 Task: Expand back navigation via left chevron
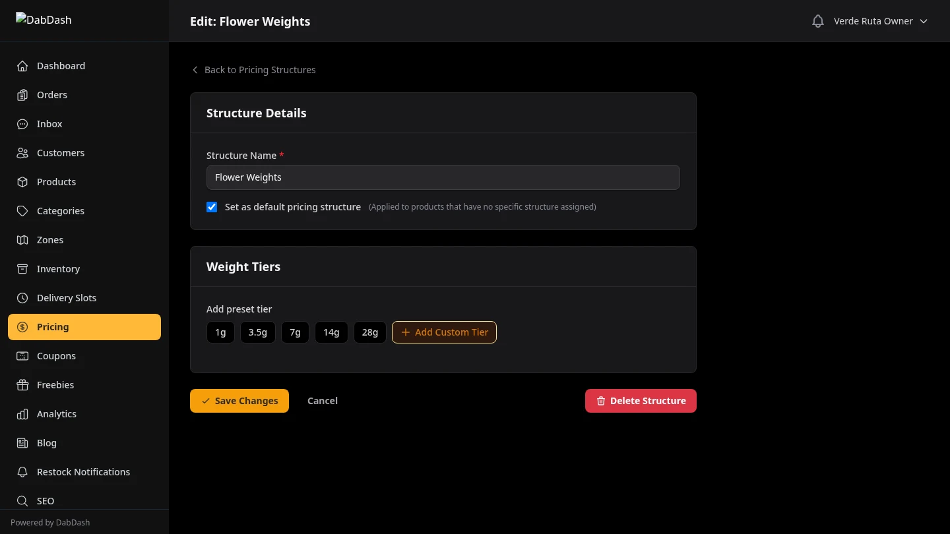pos(195,69)
